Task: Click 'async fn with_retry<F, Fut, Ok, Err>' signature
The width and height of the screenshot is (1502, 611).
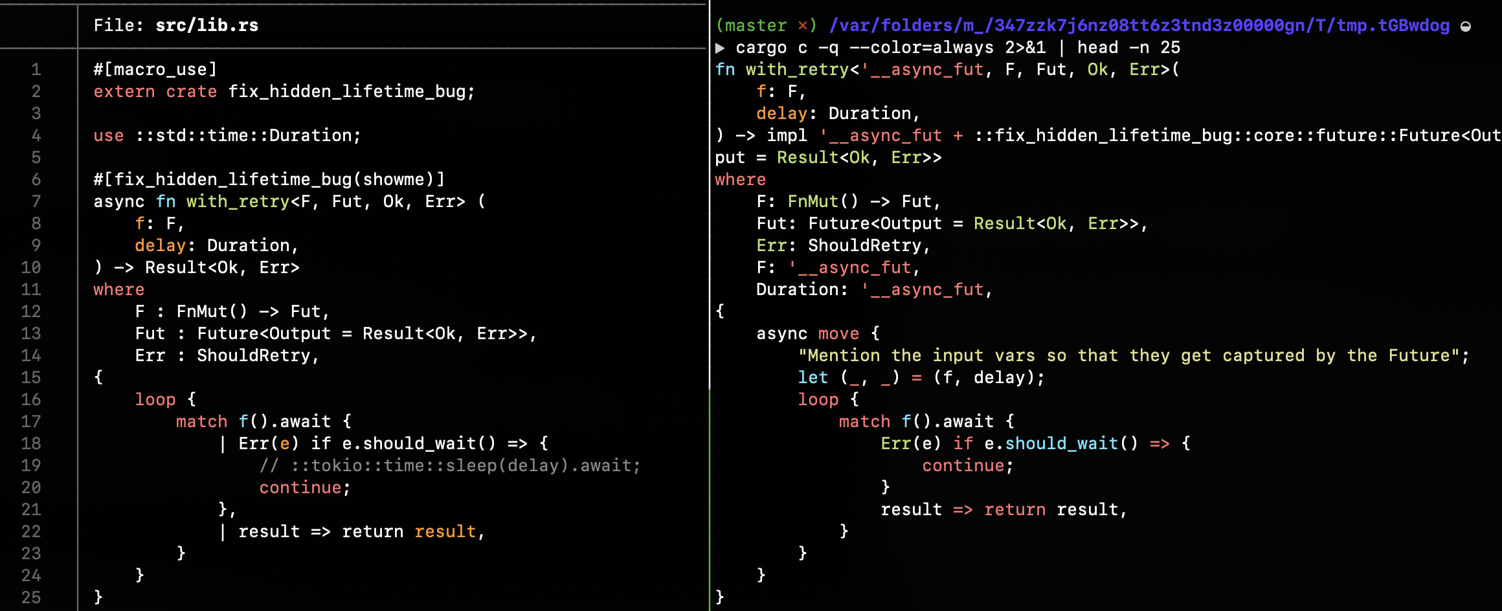Action: coord(280,201)
